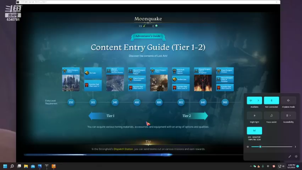Open the orange app on the taskbar
Viewport: 302px width, 170px height.
point(54,166)
